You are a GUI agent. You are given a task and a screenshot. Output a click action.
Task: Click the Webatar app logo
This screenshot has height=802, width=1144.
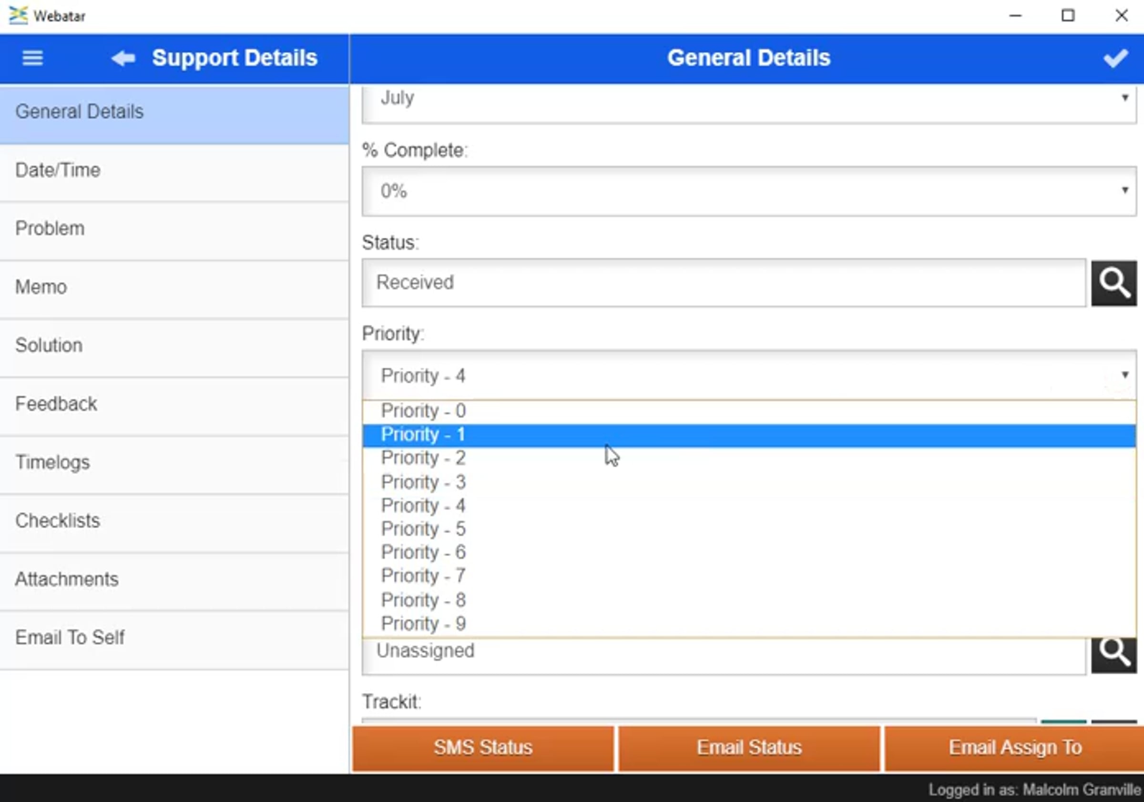point(19,15)
